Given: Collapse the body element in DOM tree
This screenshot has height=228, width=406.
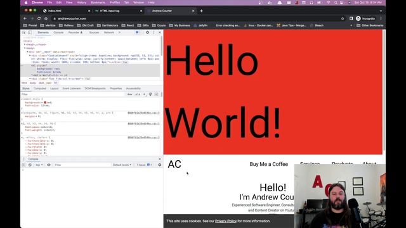Looking at the screenshot, I should tap(25, 48).
